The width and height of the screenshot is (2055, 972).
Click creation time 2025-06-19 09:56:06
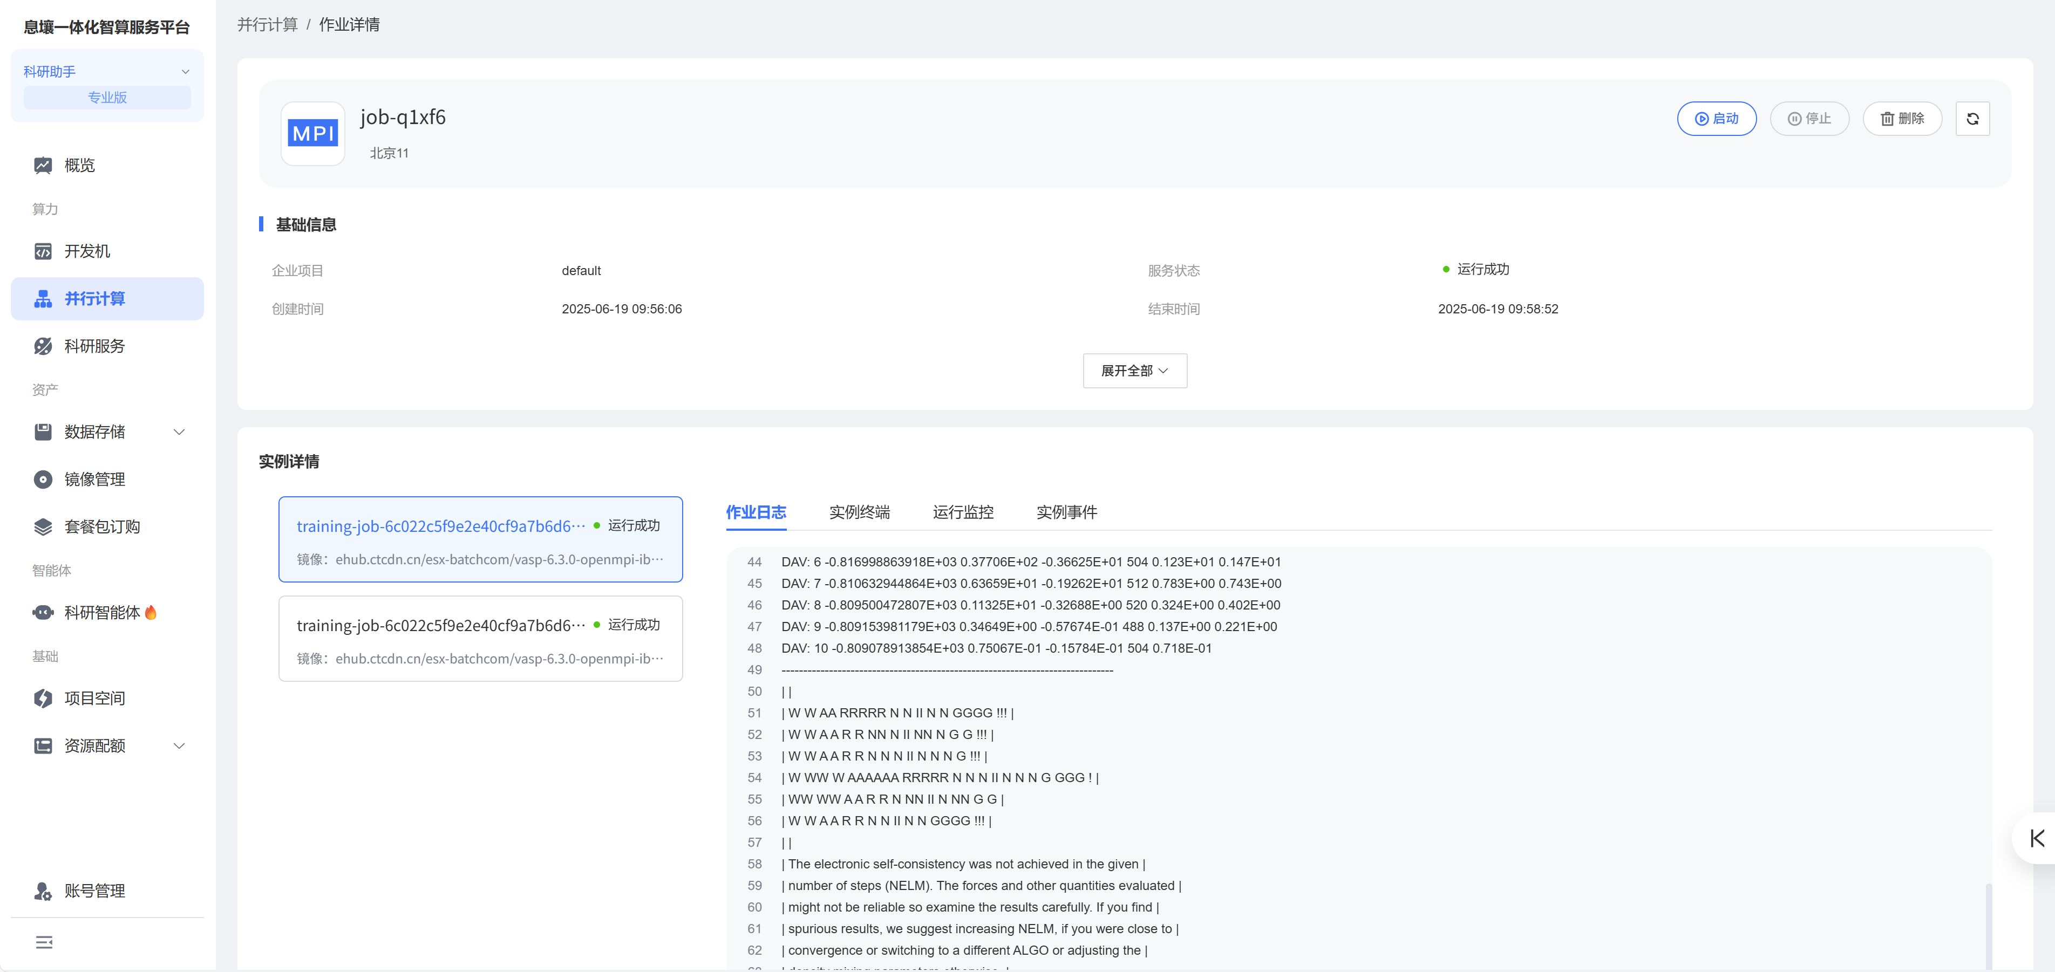pos(622,309)
